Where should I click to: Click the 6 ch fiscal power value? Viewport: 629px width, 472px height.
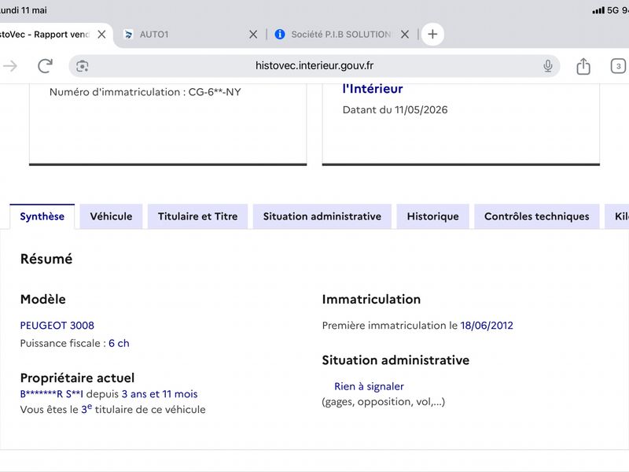(120, 344)
